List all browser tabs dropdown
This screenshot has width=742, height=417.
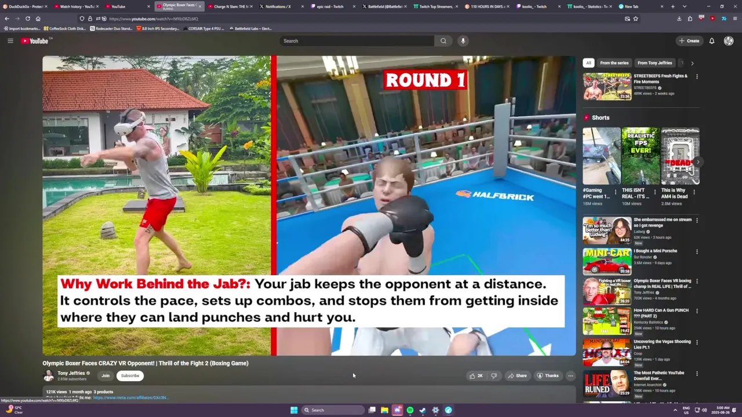pyautogui.click(x=685, y=6)
